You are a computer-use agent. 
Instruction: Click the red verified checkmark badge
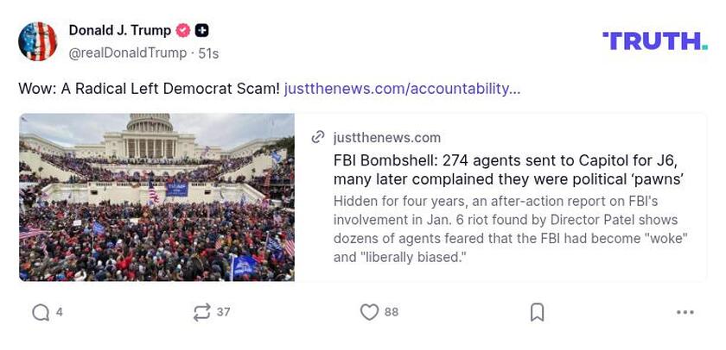pos(183,31)
